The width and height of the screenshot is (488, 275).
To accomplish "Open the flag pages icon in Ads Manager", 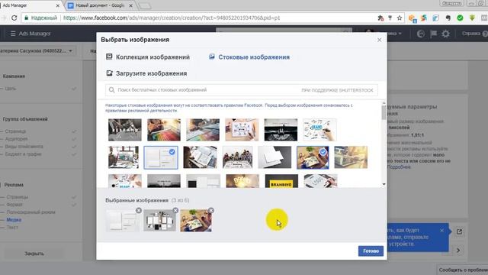I will tap(433, 34).
